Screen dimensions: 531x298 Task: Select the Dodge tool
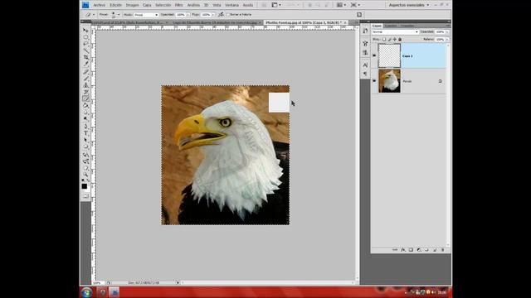coord(85,118)
